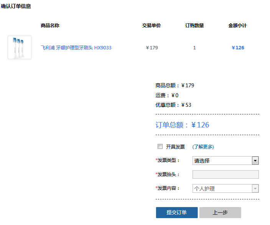
Task: Select the 商品总额：¥179 line
Action: pos(175,85)
